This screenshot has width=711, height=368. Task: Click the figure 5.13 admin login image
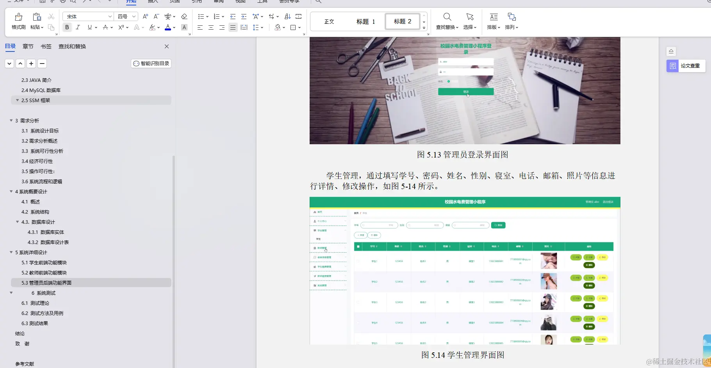point(465,90)
